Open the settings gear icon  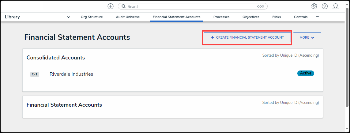coord(314,6)
